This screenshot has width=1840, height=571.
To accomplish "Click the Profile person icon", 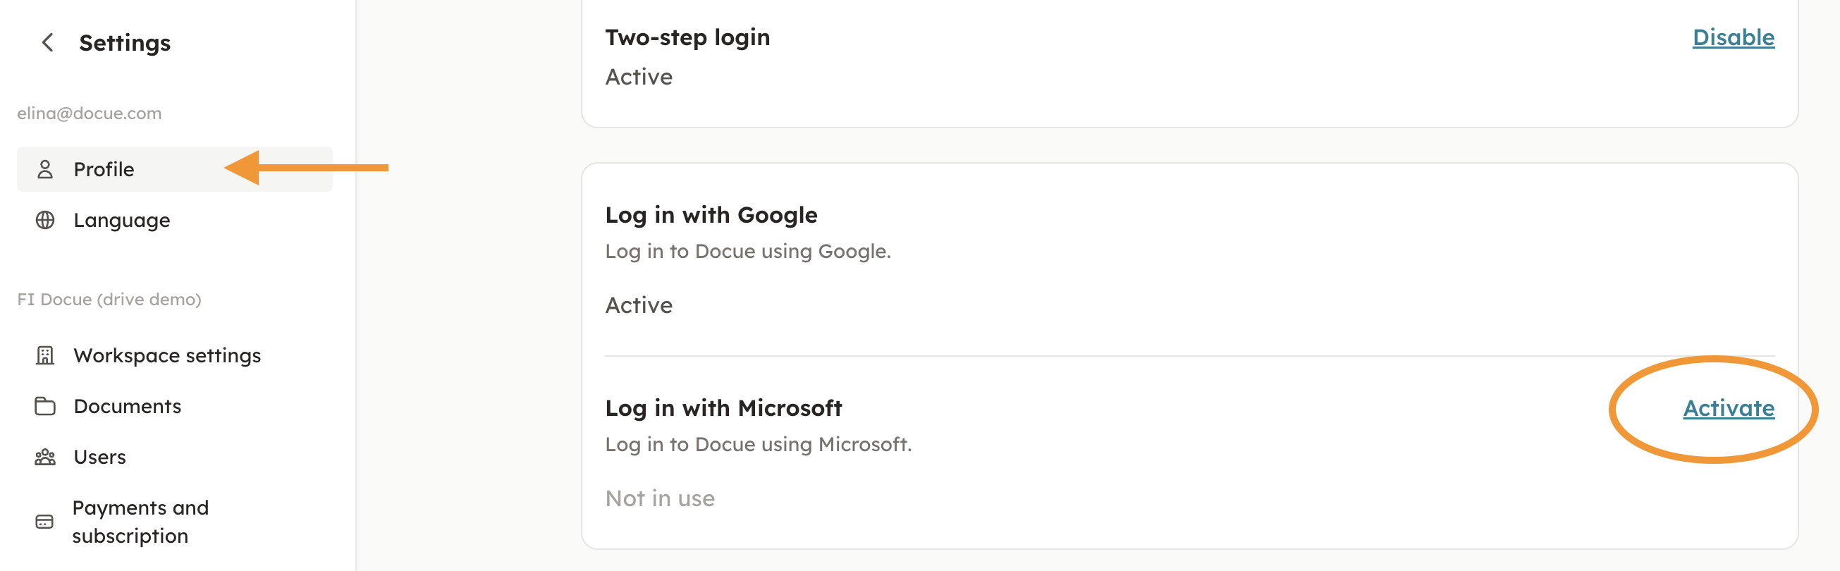I will click(x=45, y=169).
